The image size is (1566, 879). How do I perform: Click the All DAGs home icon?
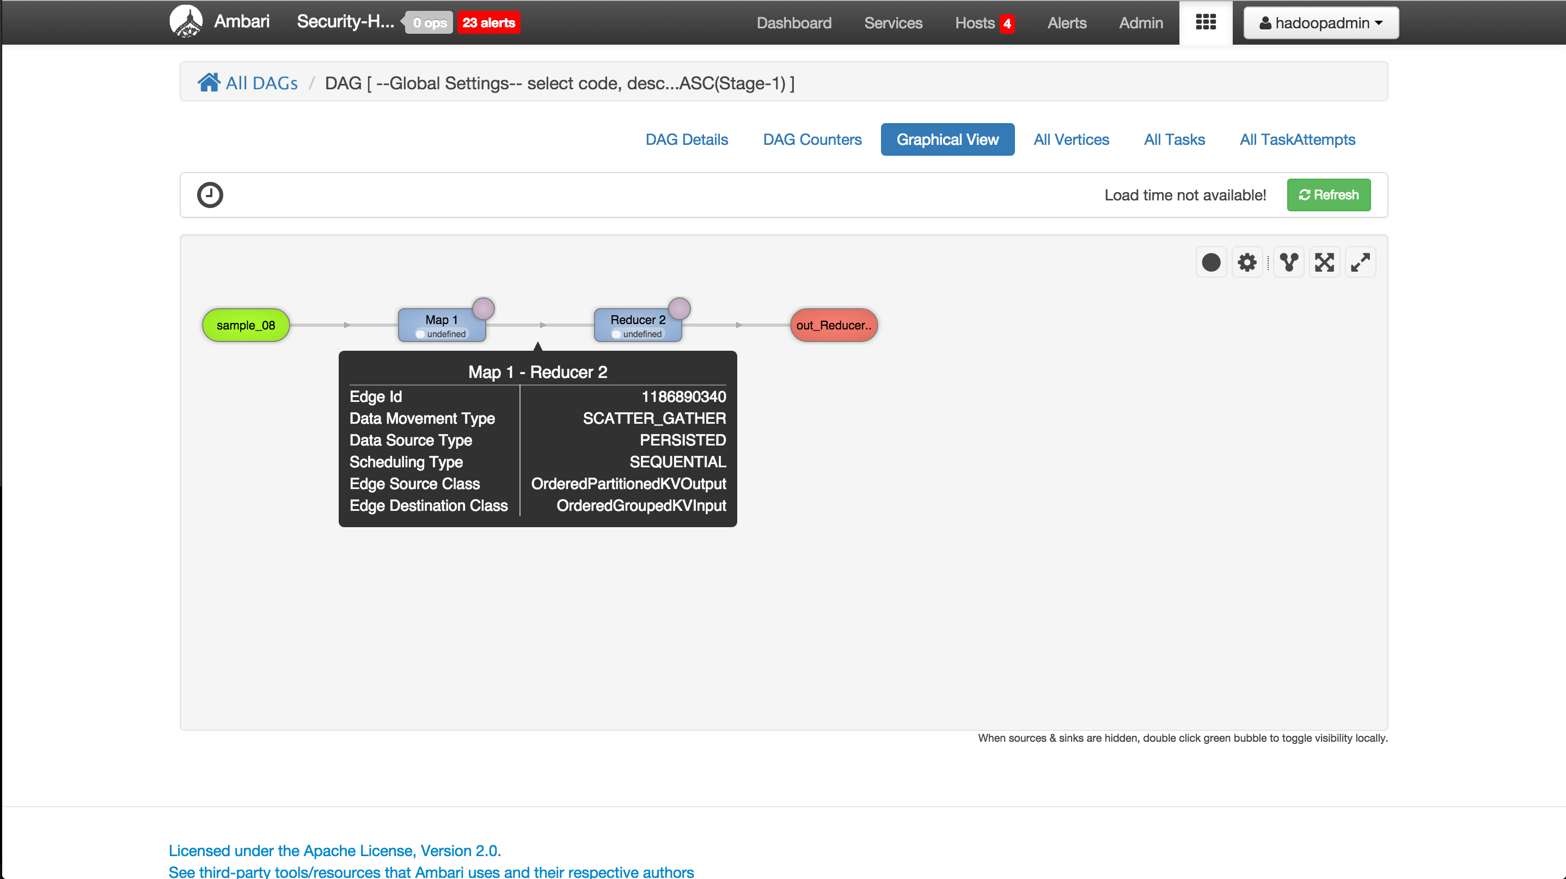point(209,82)
